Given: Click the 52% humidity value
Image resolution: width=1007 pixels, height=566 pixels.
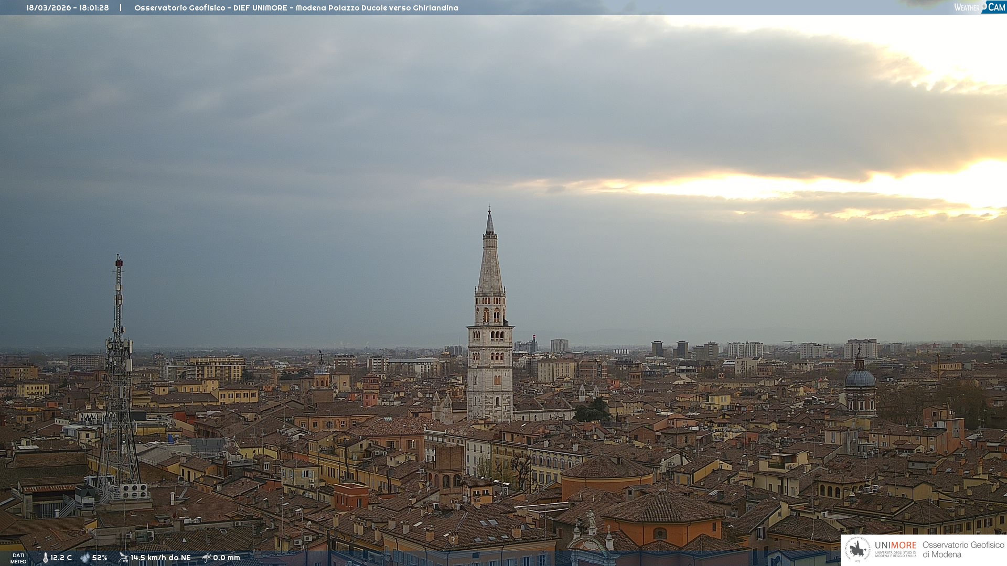Looking at the screenshot, I should (100, 558).
